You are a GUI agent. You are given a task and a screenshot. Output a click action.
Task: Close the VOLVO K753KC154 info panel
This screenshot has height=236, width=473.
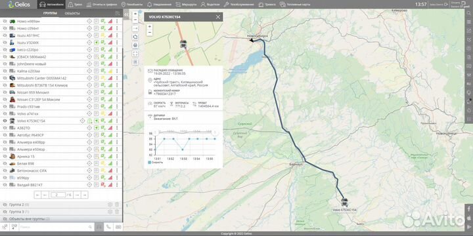(218, 17)
